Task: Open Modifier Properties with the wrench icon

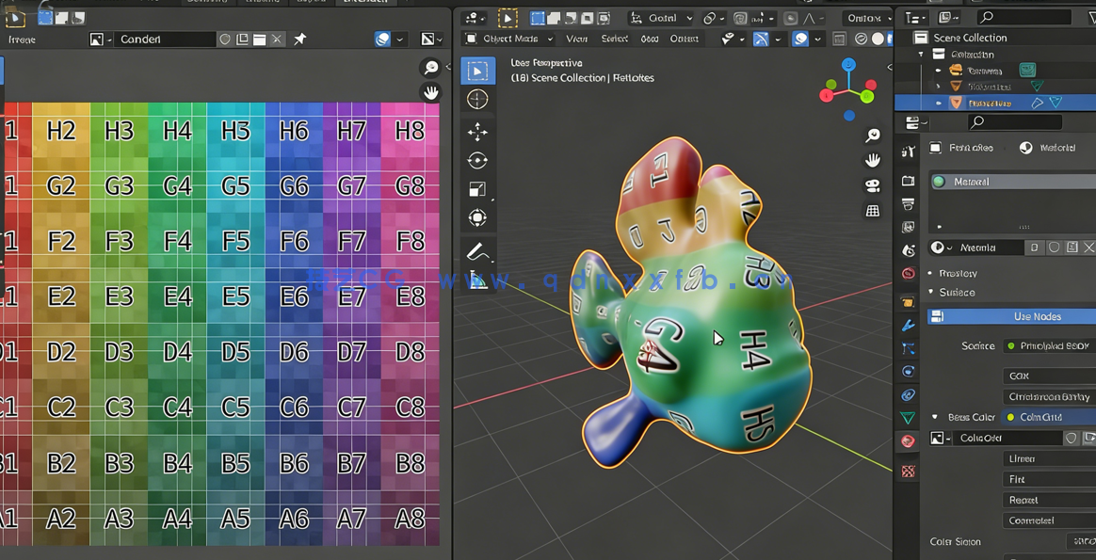Action: (x=907, y=325)
